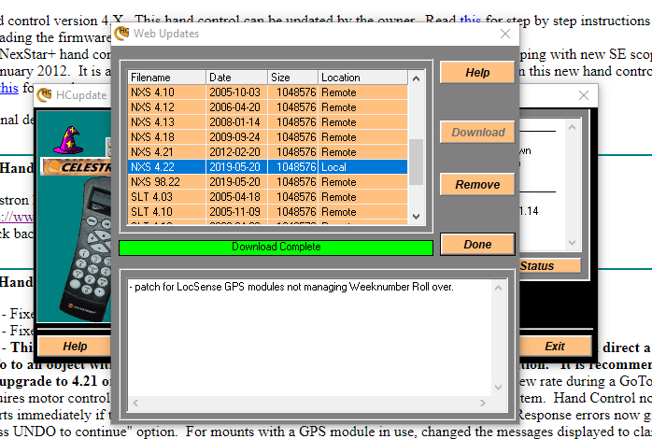652x439 pixels.
Task: Click the Celestron logo in HCupdate
Action: [x=78, y=166]
